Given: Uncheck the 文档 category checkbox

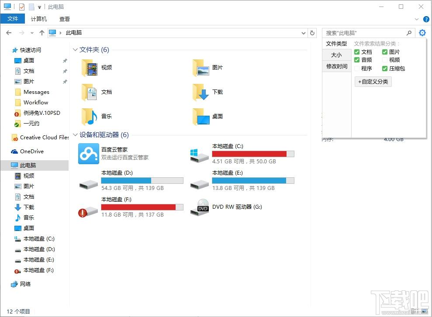Looking at the screenshot, I should (x=357, y=52).
